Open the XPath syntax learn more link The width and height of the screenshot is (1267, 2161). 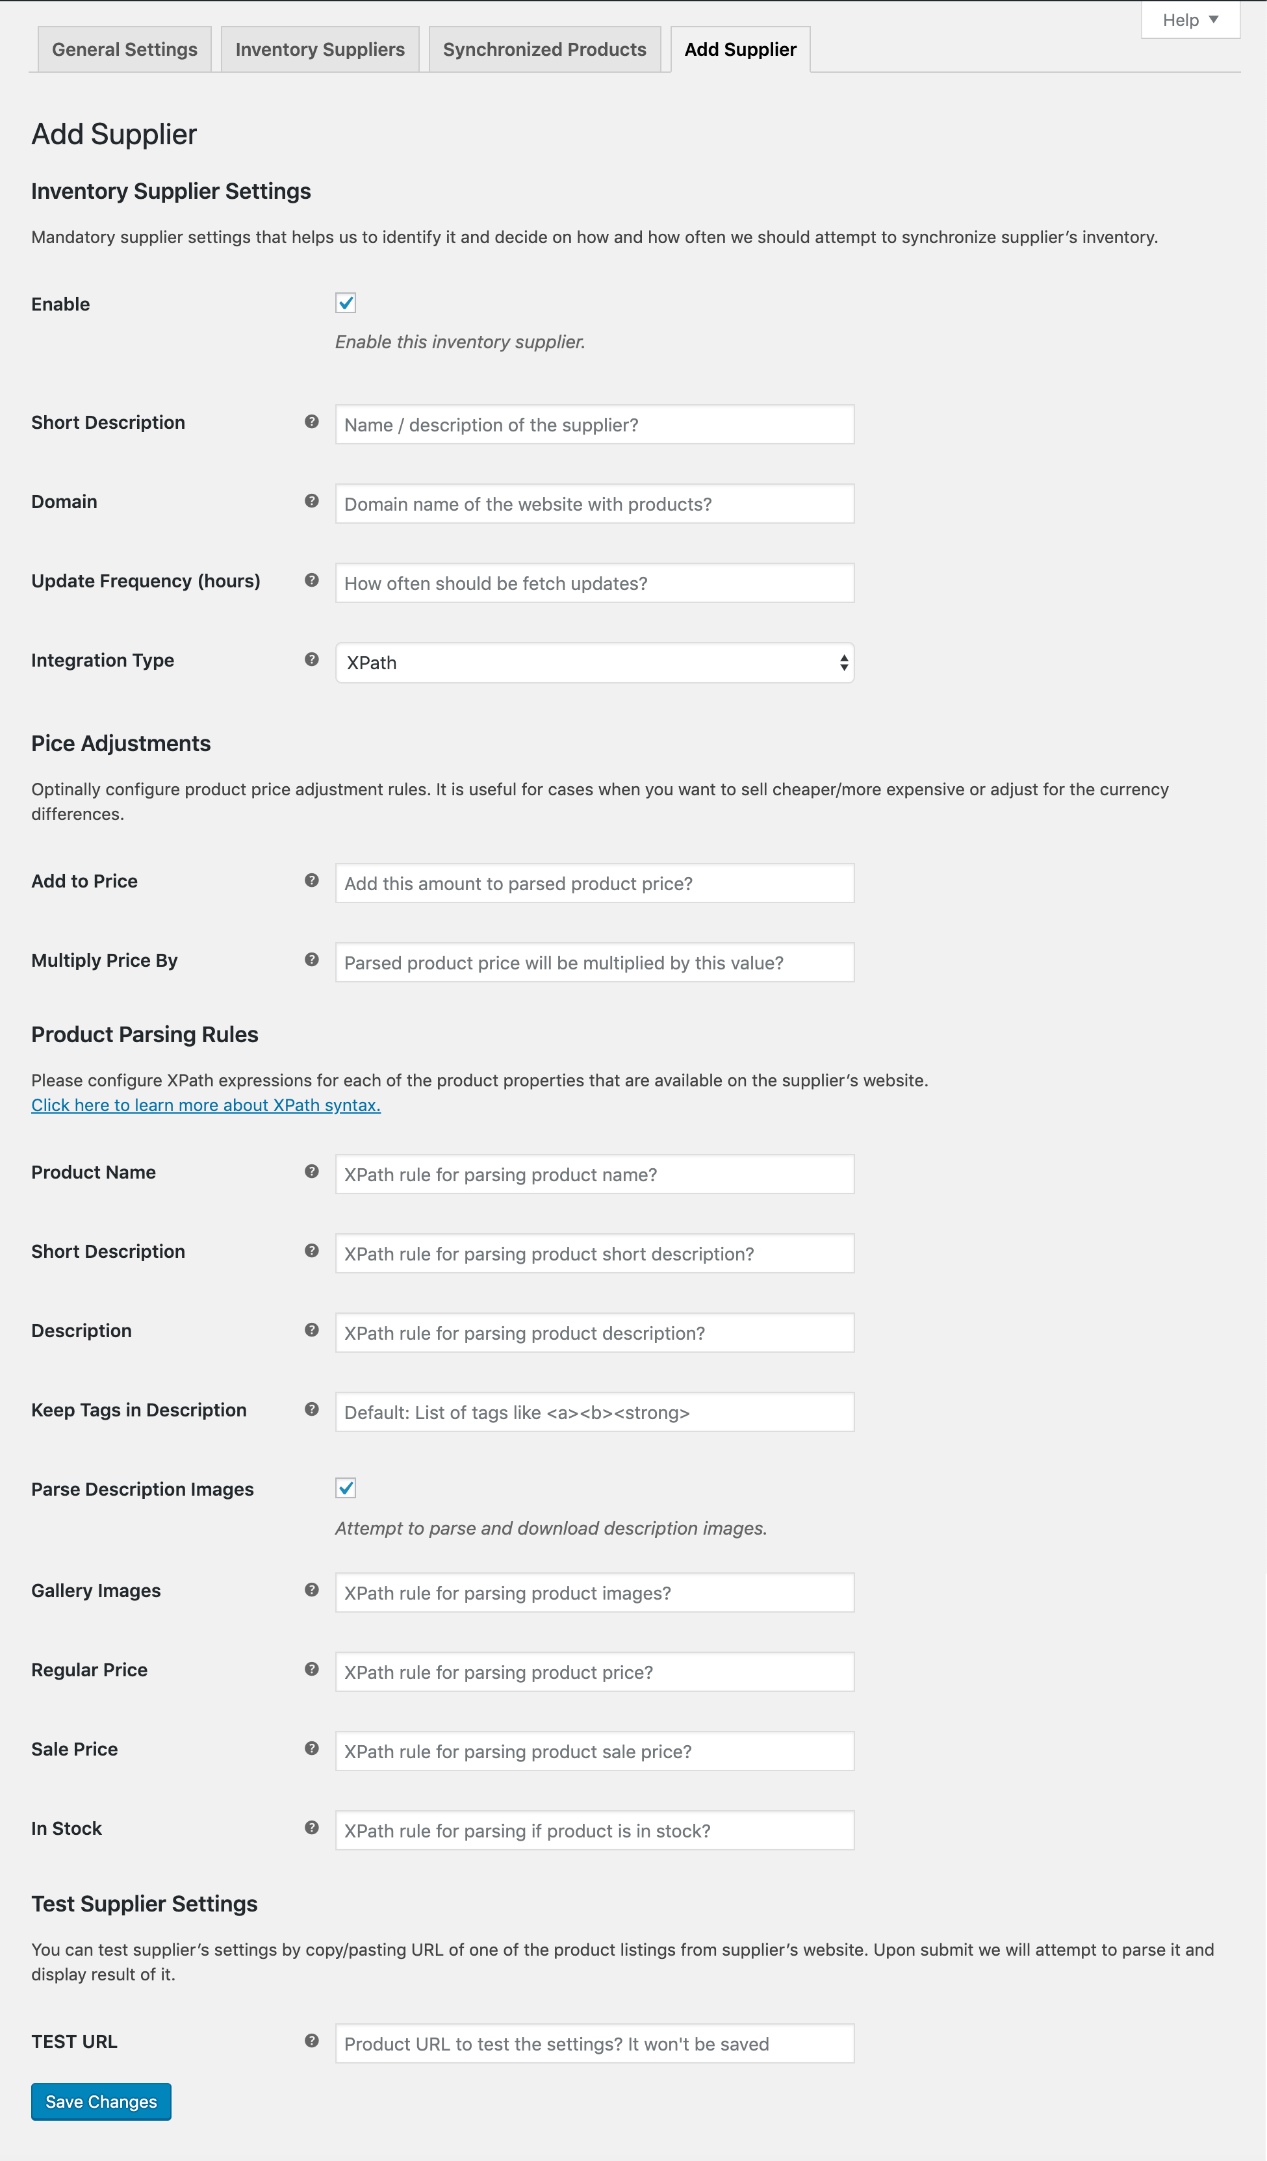[x=206, y=1105]
